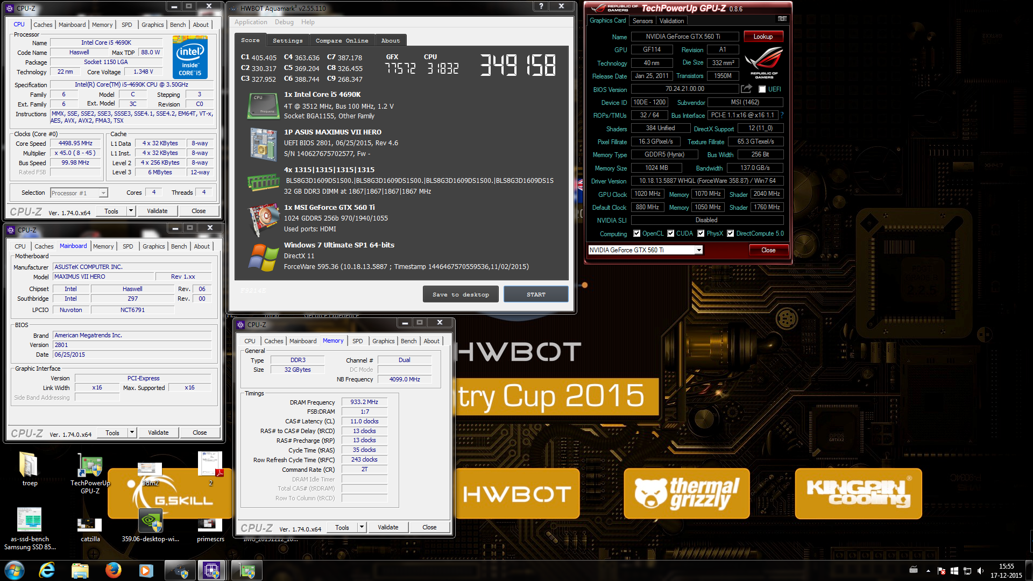Open the Windows Start orb
Screen dimensions: 1033x581
point(15,570)
